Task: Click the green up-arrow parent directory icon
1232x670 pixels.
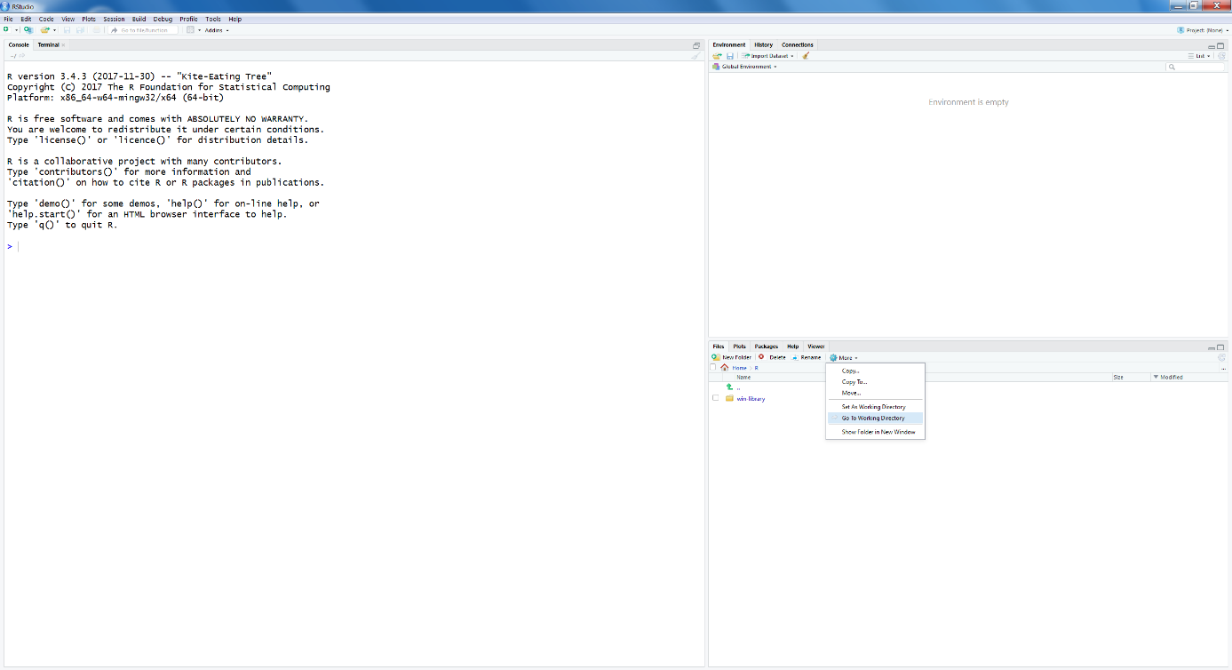Action: tap(729, 387)
